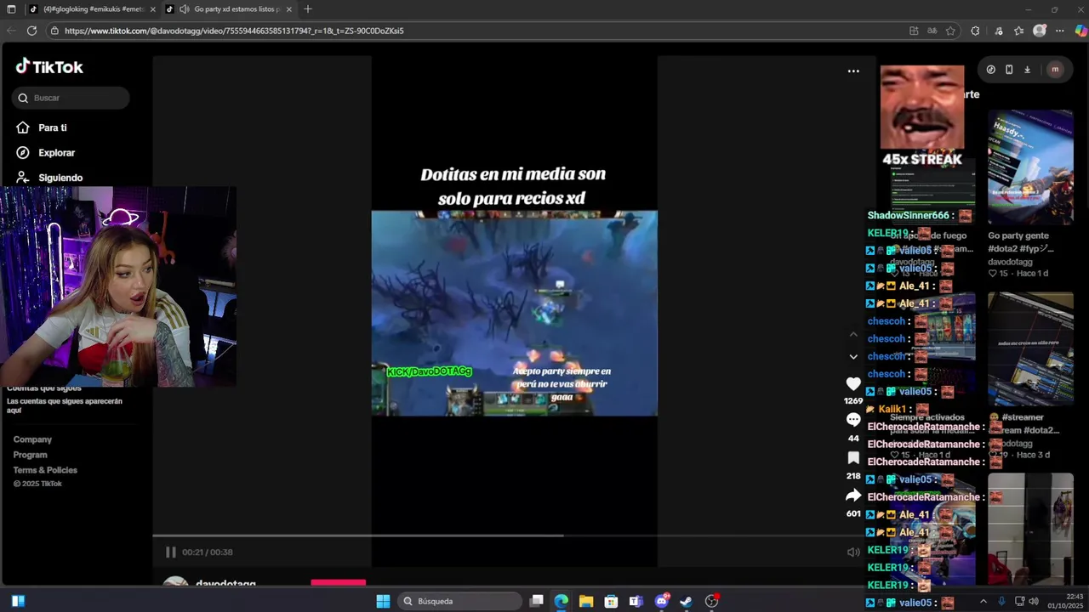
Task: Save the video with the bookmark icon
Action: [x=853, y=457]
